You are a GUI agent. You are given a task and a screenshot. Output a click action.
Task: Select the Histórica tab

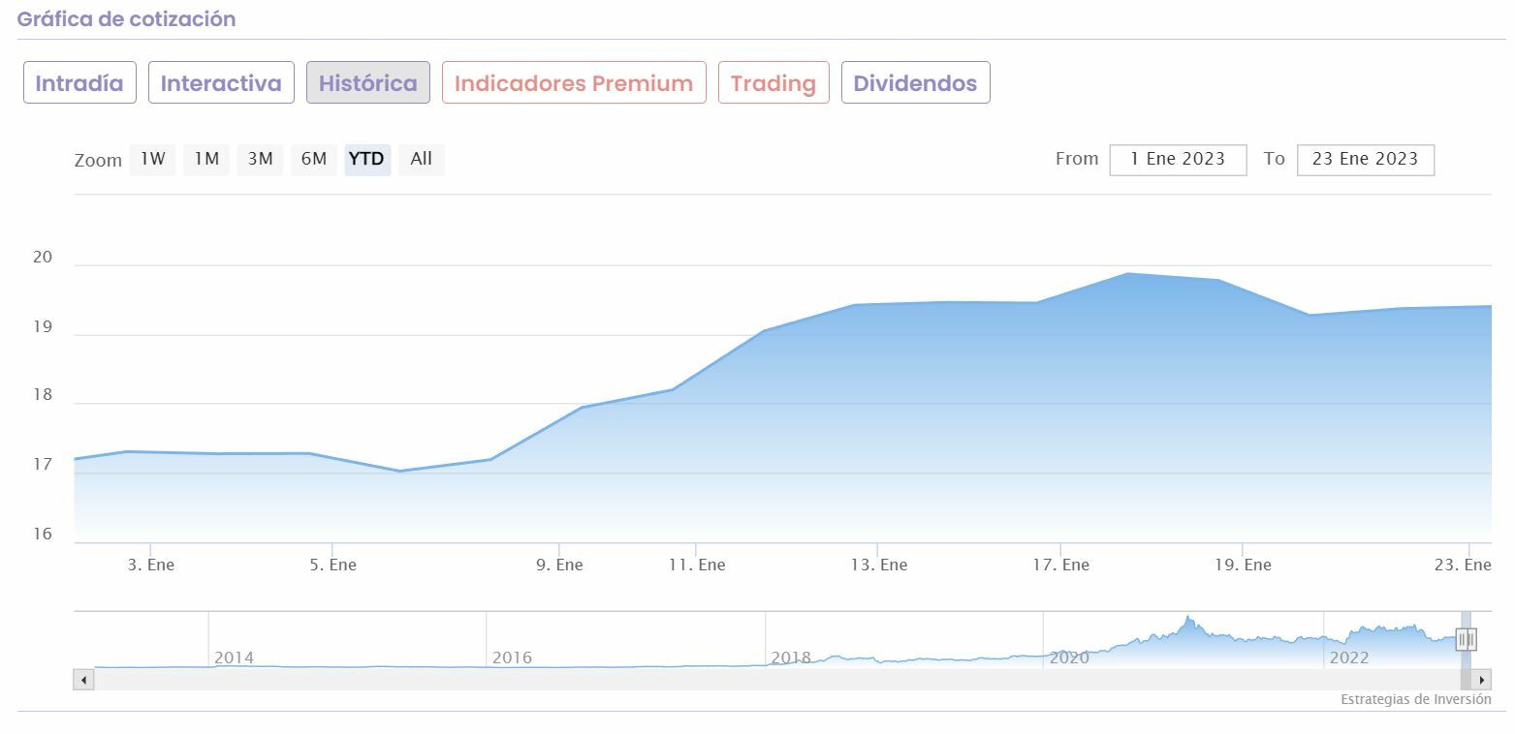click(367, 83)
